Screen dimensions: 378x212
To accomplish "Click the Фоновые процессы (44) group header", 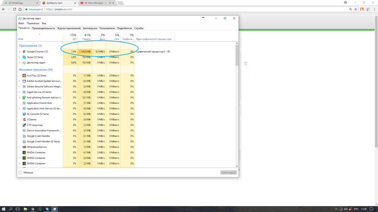I will click(36, 70).
